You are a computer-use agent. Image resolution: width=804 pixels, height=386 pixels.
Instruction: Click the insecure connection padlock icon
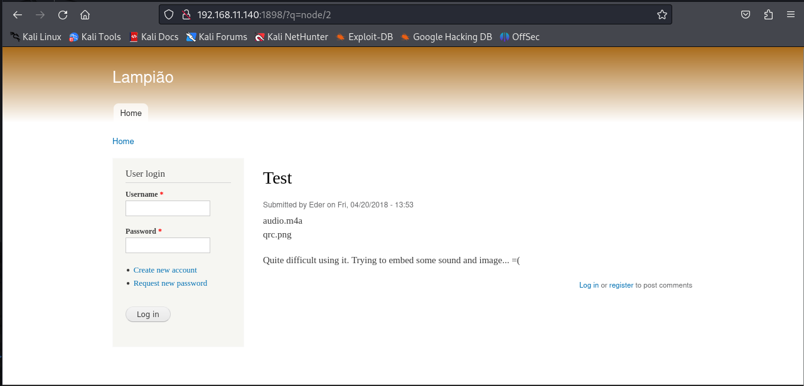coord(185,14)
